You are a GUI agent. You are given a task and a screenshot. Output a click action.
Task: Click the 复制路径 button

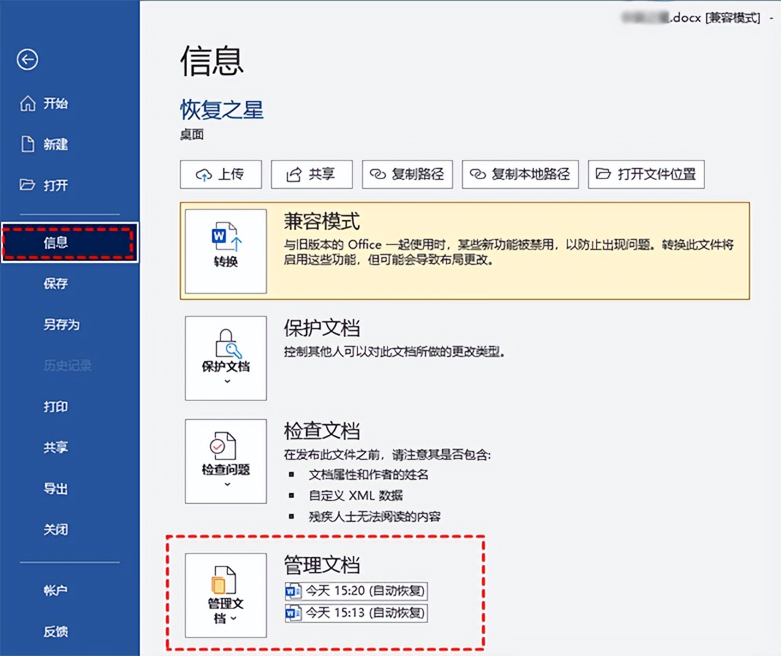407,174
